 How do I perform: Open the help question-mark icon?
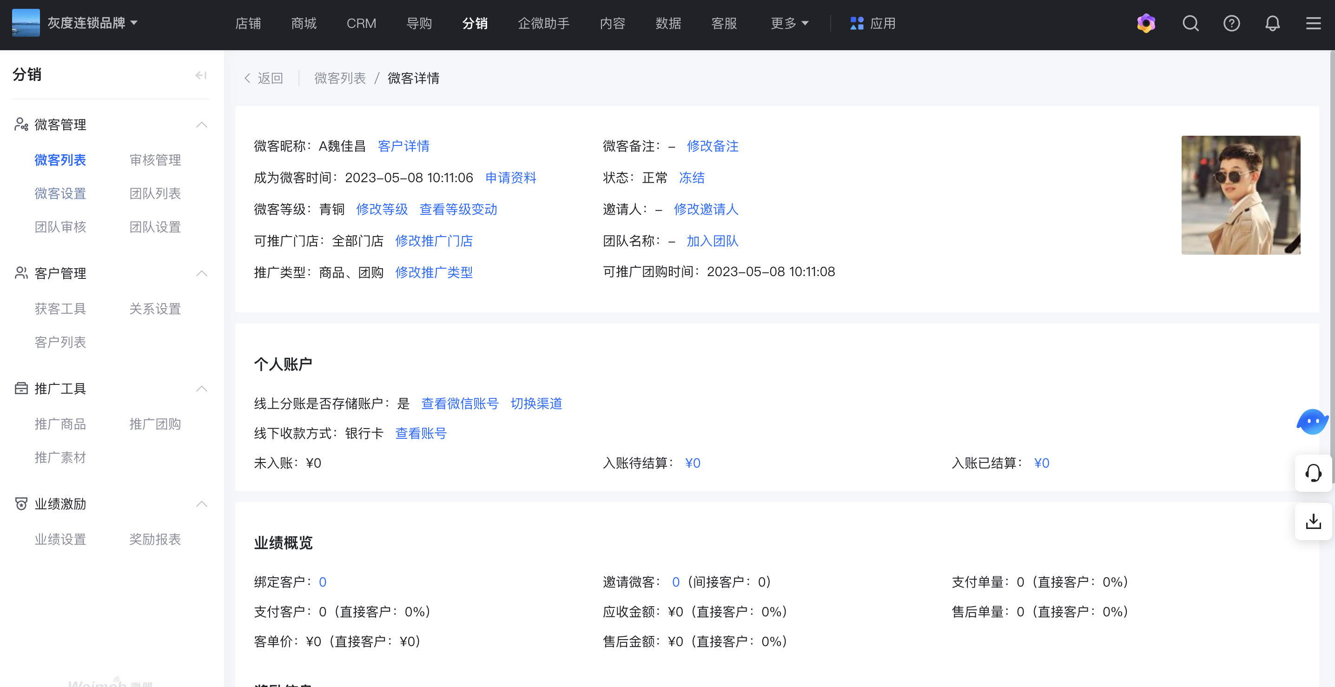point(1231,23)
